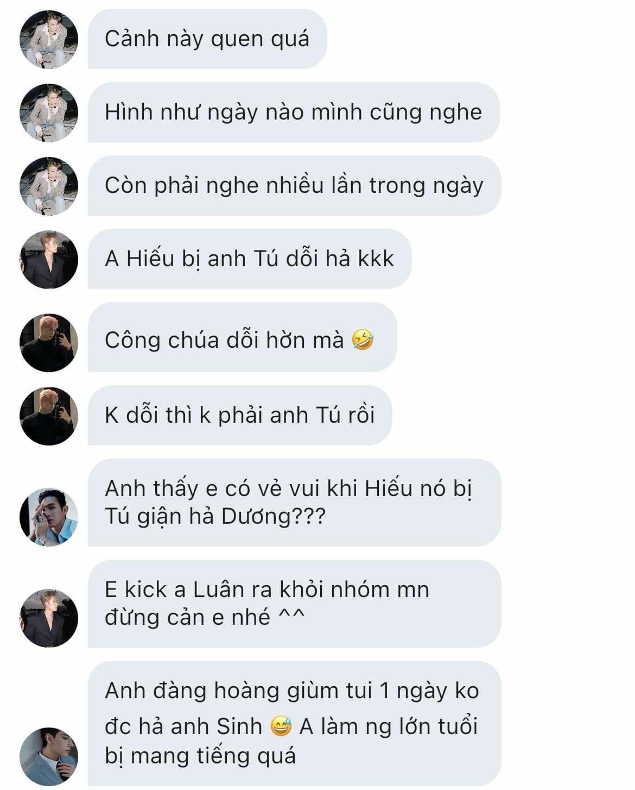Select the "K dỗi thì k phải anh Tú rồi" bubble
Viewport: 635px width, 790px height.
[240, 416]
